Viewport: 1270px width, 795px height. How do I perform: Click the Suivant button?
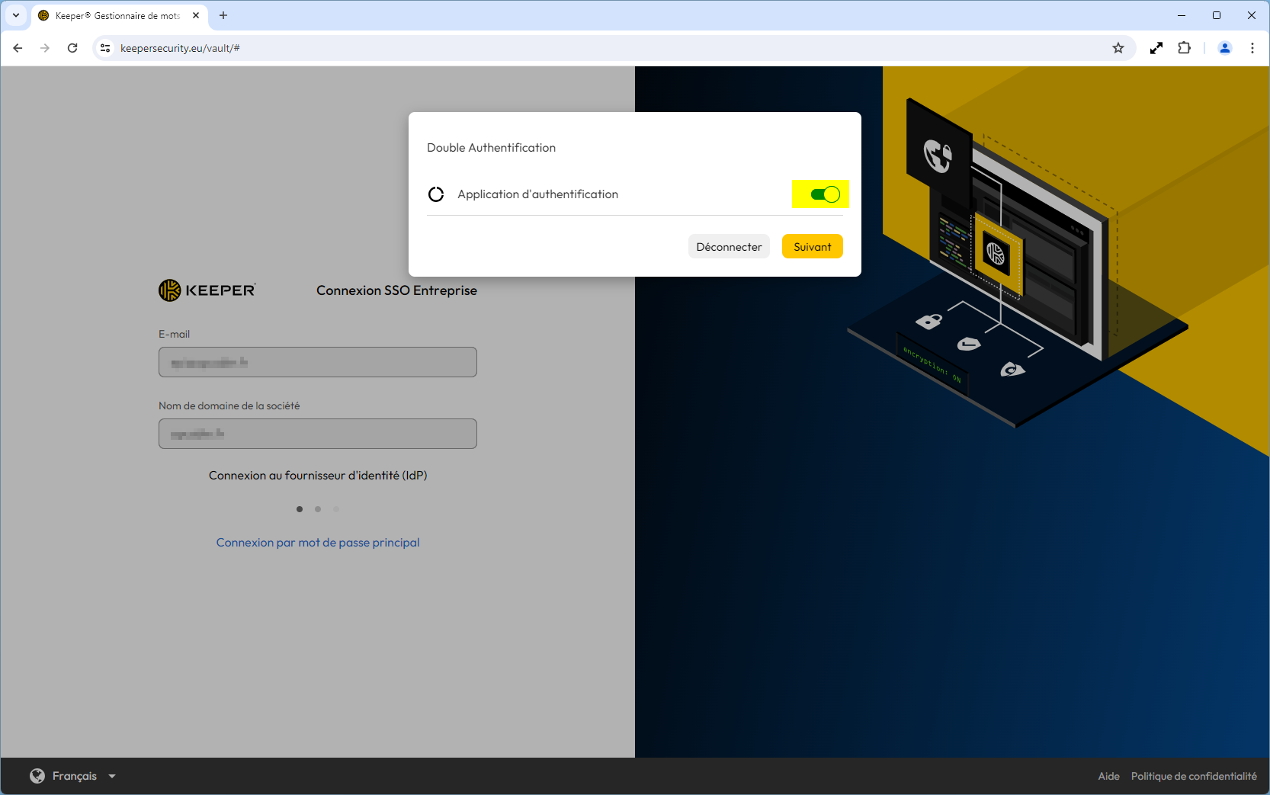813,246
